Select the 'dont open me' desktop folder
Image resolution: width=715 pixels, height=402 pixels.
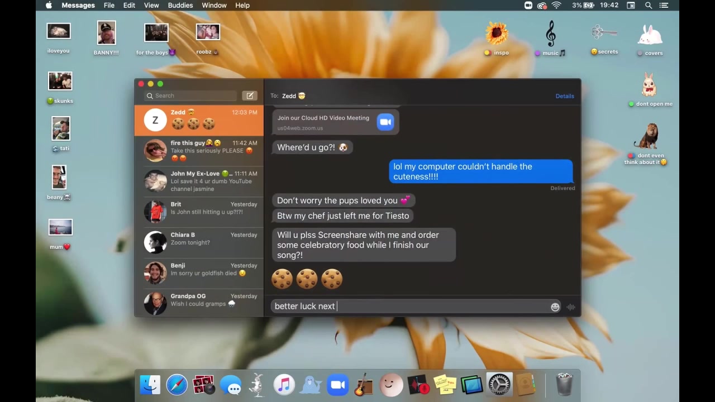(649, 89)
